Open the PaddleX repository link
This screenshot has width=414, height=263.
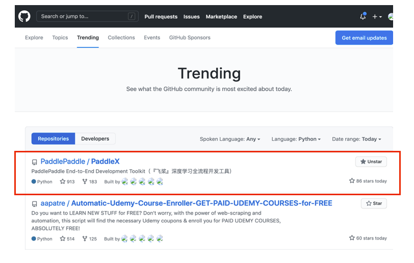point(106,162)
